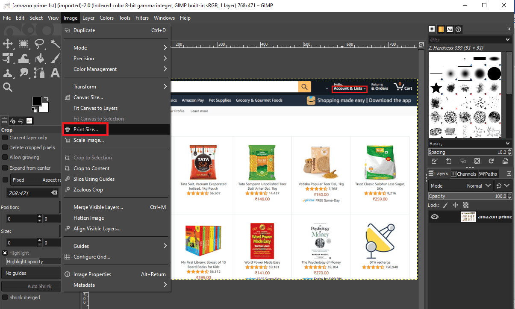Select the Fuzzy Select magic wand tool
This screenshot has width=515, height=309.
[55, 44]
